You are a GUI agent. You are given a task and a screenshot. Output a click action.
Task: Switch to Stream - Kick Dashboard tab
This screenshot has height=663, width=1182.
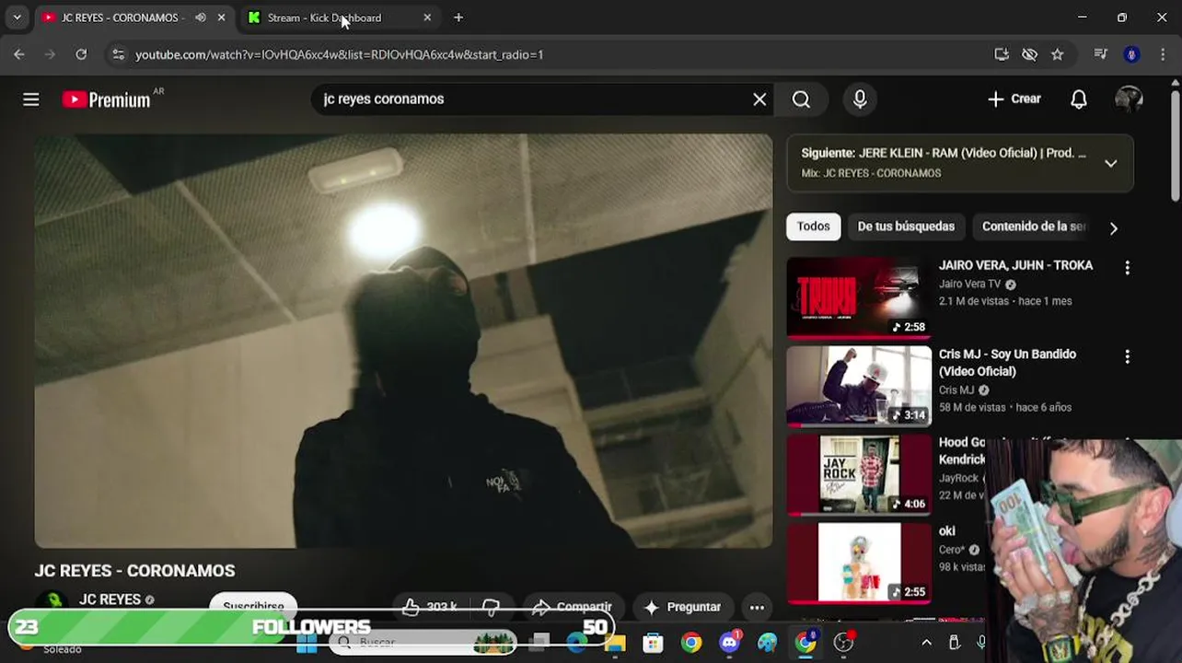pyautogui.click(x=324, y=17)
